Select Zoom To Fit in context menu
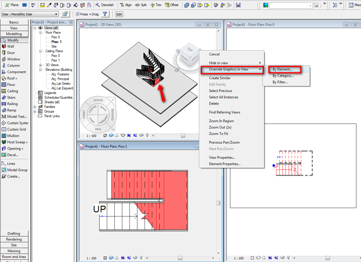The height and width of the screenshot is (262, 361). (x=218, y=134)
